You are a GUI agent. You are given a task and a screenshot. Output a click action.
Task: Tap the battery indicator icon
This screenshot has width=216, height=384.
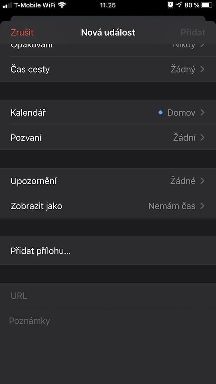tap(207, 5)
